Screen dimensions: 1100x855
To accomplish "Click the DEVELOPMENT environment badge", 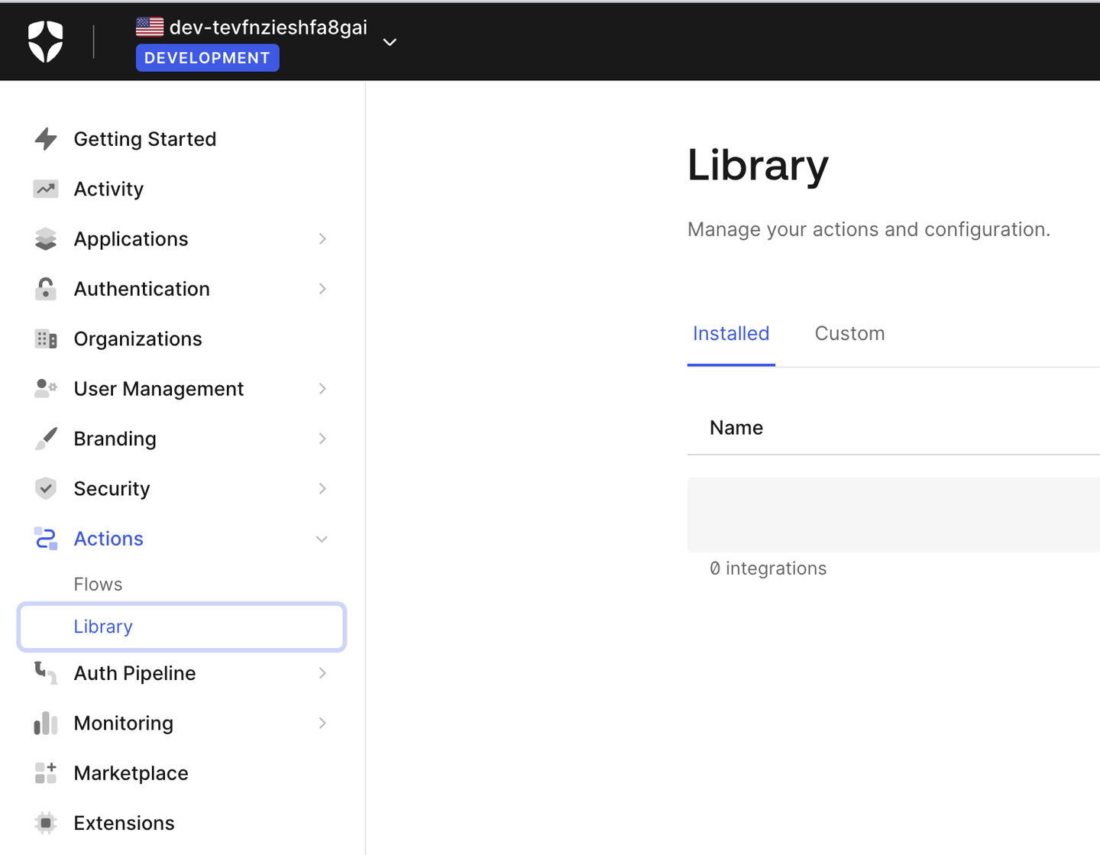I will coord(207,58).
